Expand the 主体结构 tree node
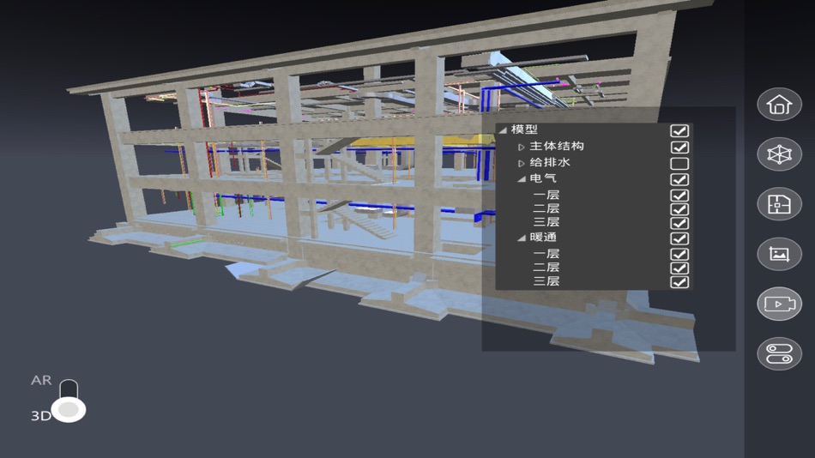The image size is (815, 458). (x=522, y=148)
